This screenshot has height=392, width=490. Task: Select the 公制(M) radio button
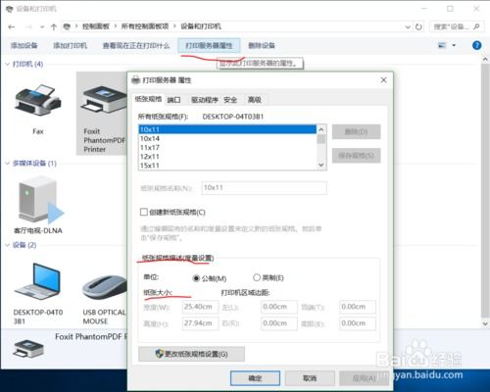coord(196,278)
